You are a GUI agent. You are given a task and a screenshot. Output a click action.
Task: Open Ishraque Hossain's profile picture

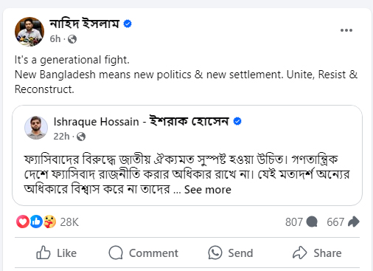coord(36,128)
